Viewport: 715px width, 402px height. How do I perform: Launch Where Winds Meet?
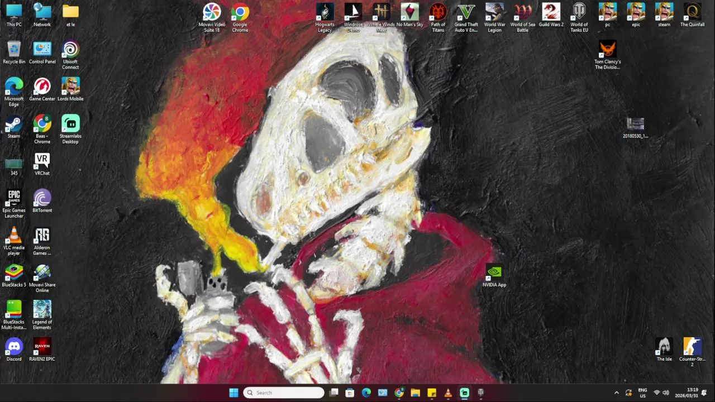pos(382,18)
